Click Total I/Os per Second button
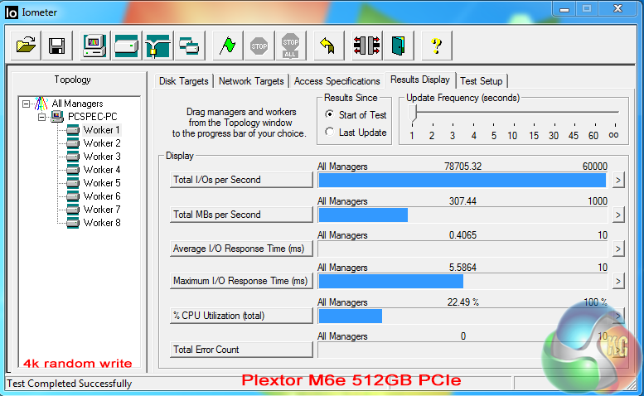This screenshot has width=644, height=396. (x=241, y=180)
